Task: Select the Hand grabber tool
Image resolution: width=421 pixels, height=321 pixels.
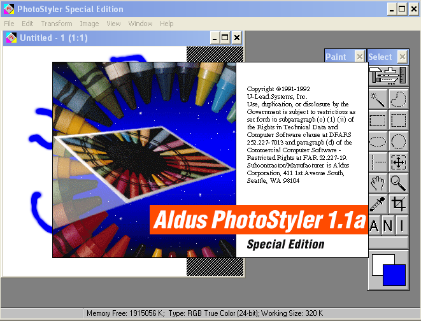Action: 378,183
